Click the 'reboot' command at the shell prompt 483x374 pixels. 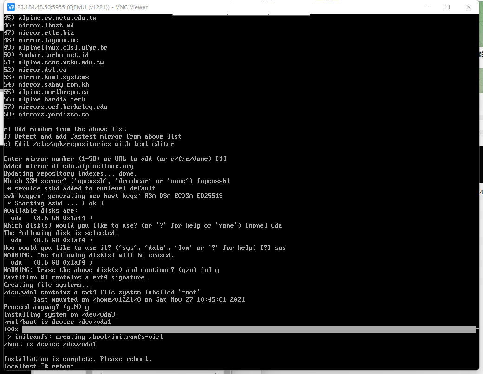[63, 366]
